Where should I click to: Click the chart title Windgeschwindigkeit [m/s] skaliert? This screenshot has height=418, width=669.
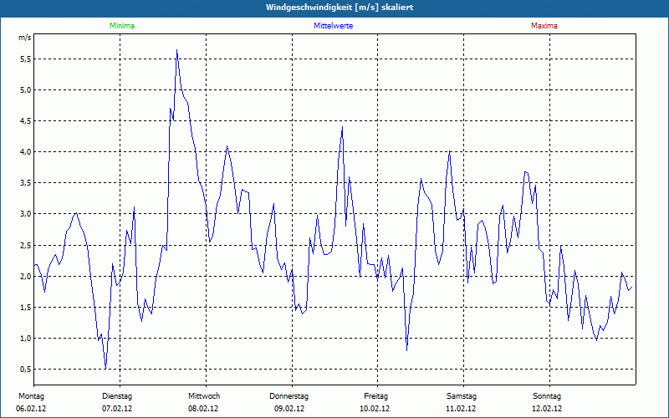point(340,8)
